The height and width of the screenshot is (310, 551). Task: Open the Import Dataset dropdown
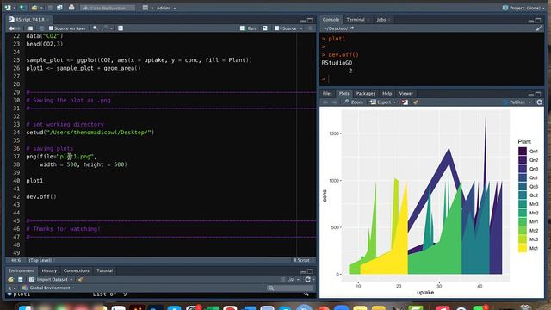(x=51, y=279)
